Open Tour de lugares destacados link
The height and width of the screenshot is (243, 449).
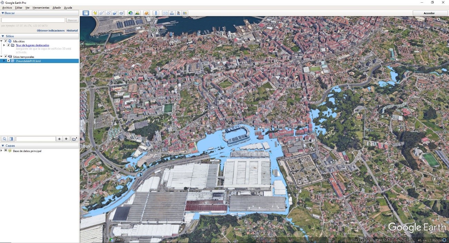[32, 45]
